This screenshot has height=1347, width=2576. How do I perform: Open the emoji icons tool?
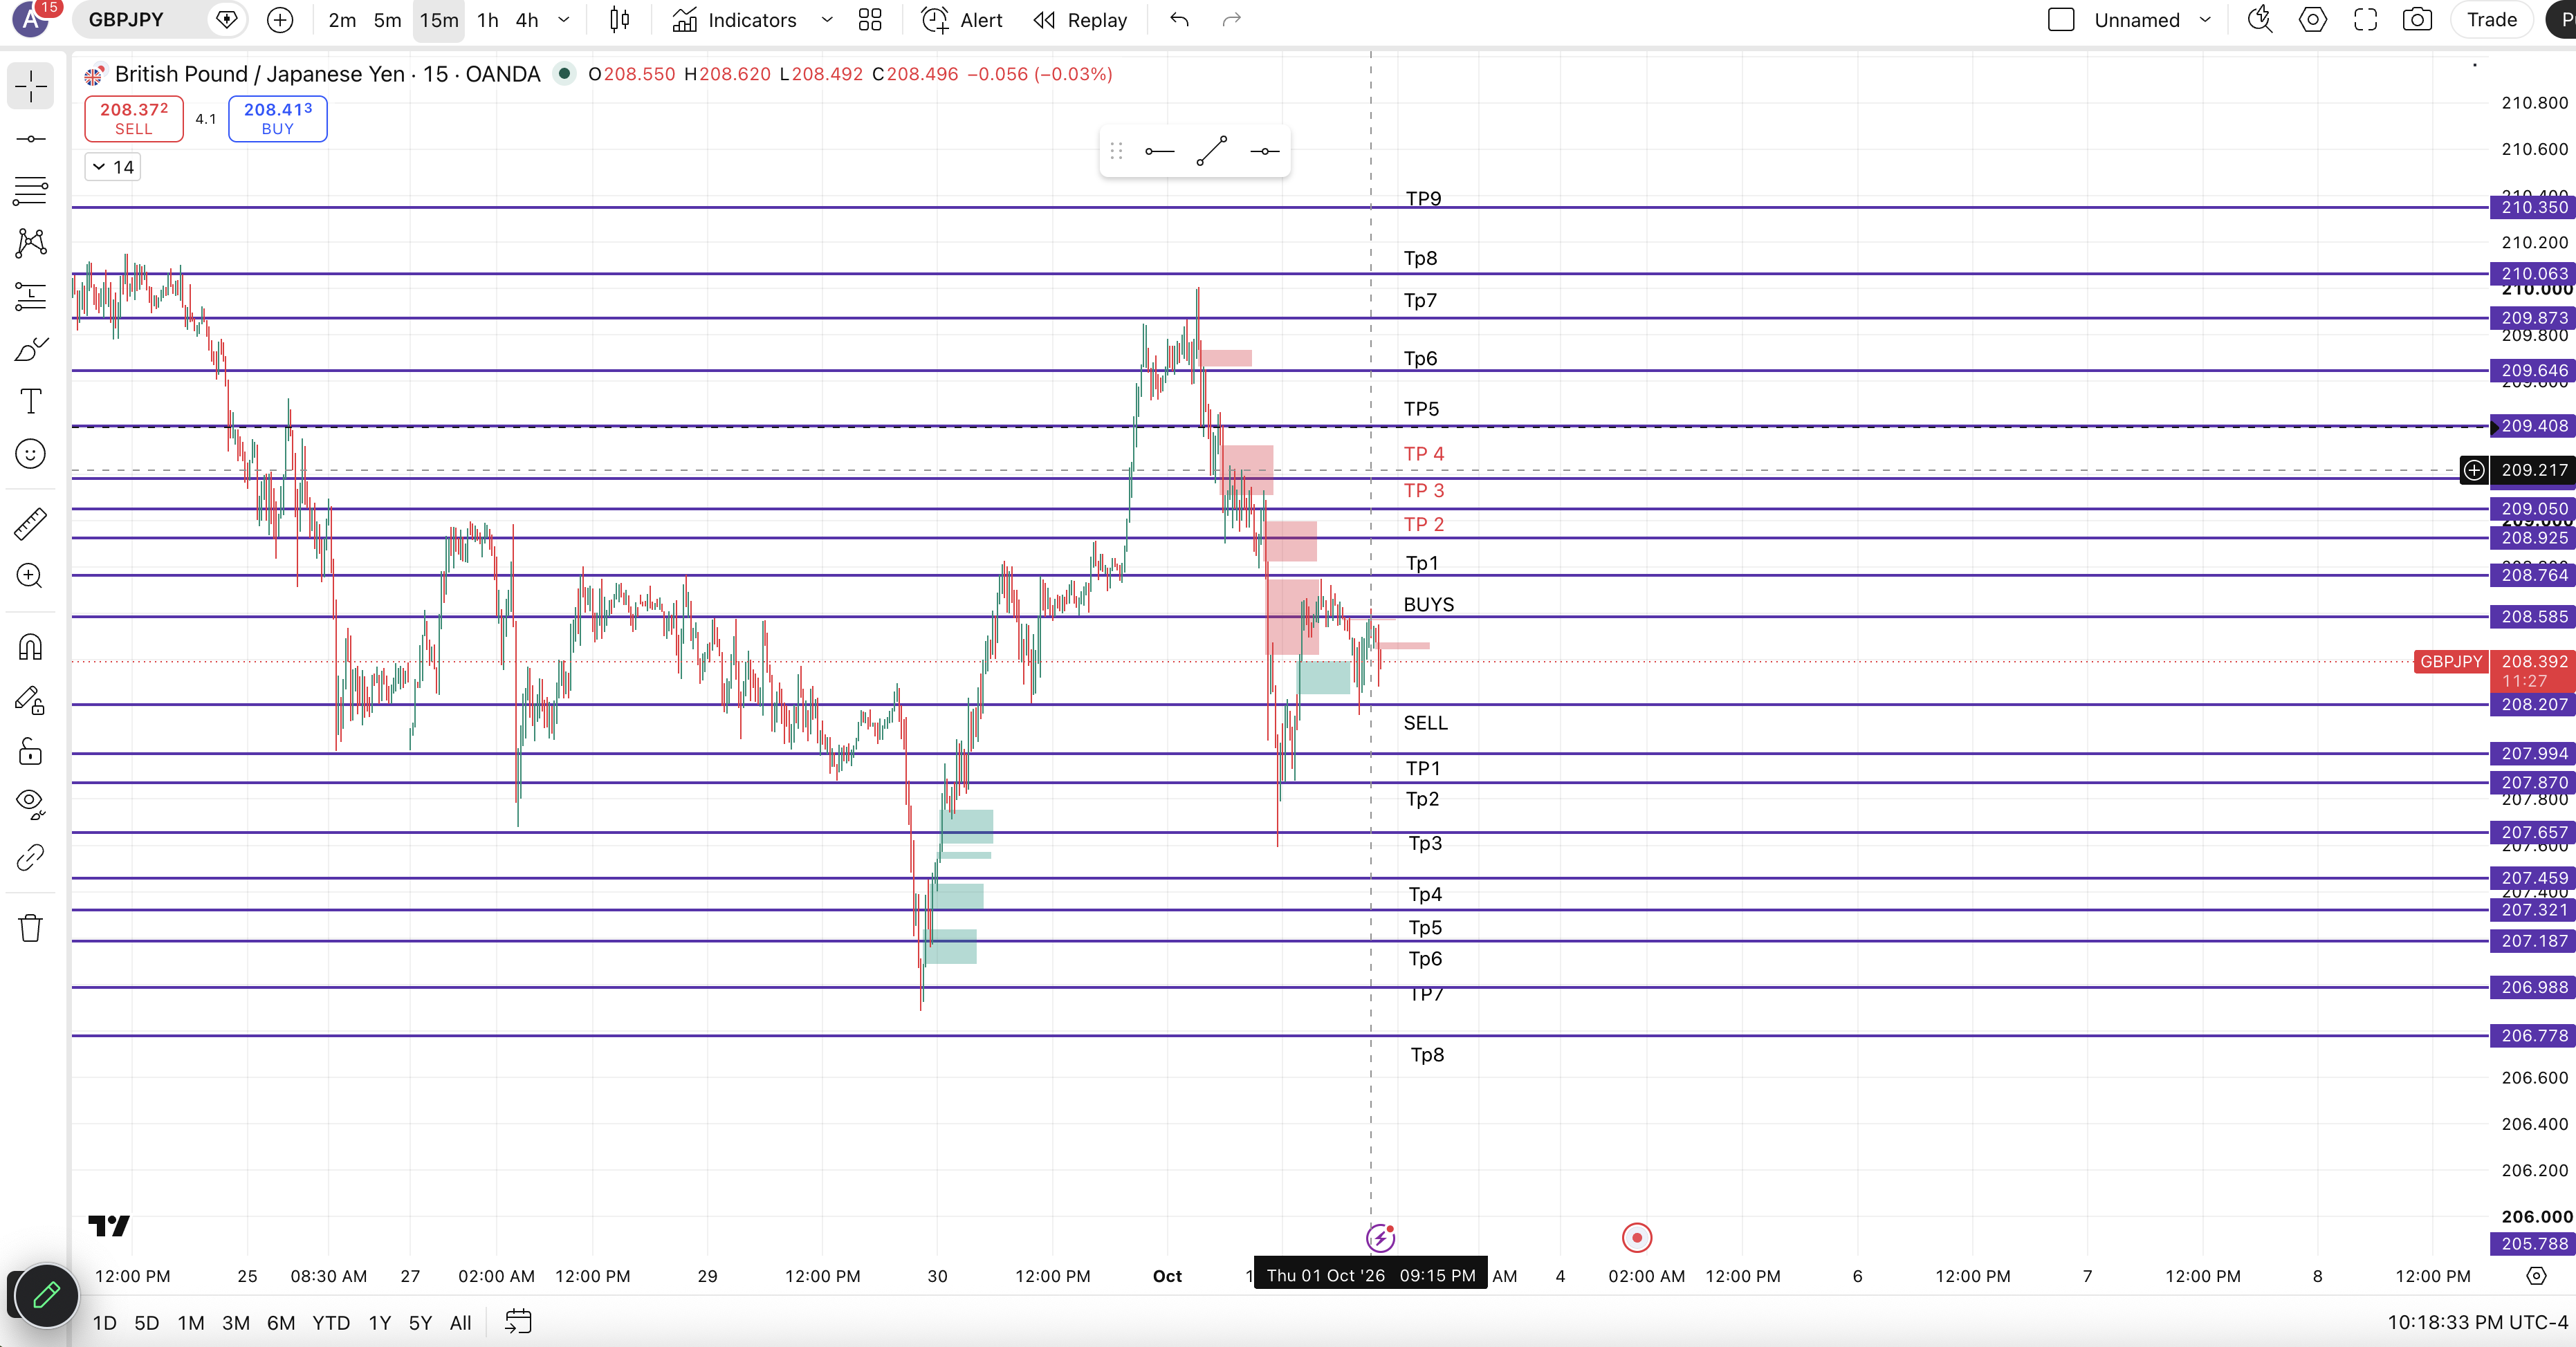click(31, 454)
